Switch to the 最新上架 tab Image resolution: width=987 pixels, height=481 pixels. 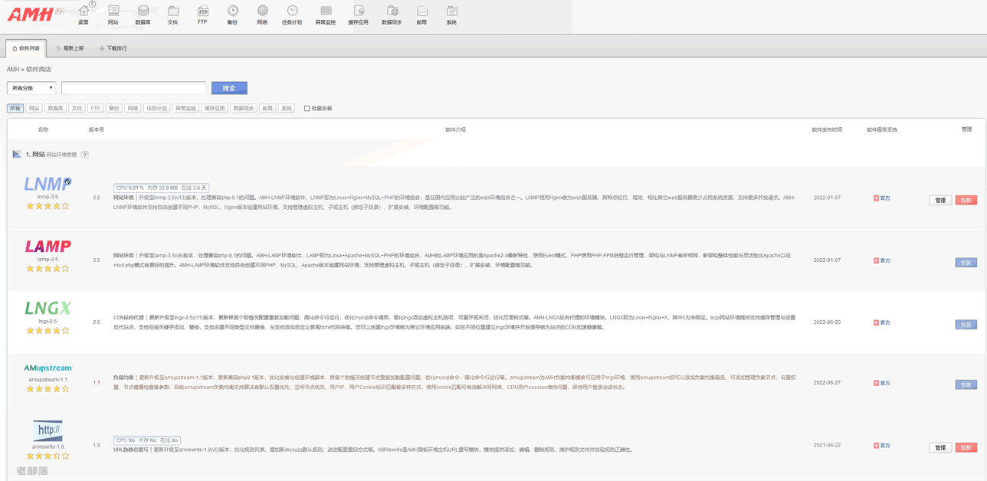pos(70,48)
